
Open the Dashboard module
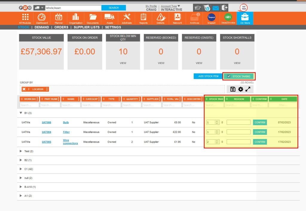coord(42,18)
